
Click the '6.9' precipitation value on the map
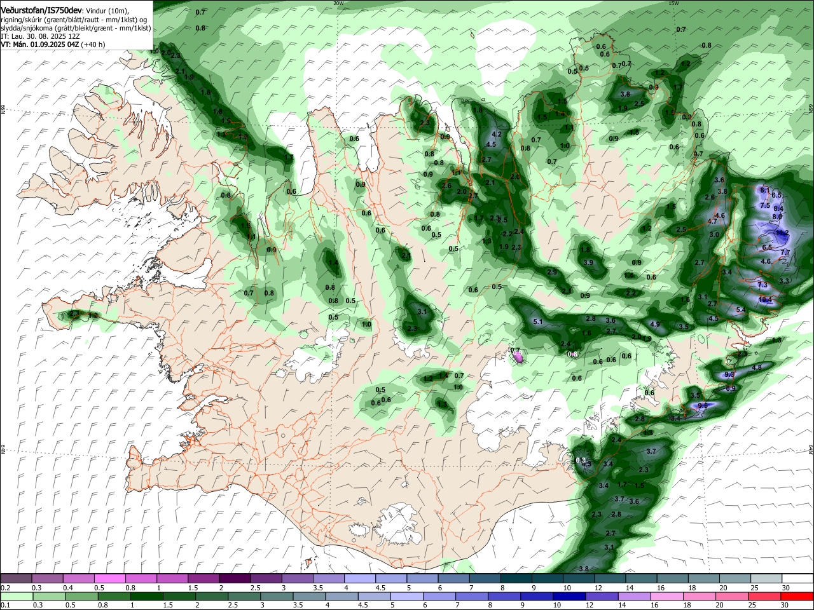click(731, 388)
